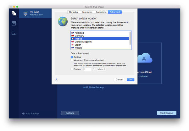This screenshot has width=189, height=131.
Task: Open the devices dashboard sidebar icon
Action: [x=14, y=33]
